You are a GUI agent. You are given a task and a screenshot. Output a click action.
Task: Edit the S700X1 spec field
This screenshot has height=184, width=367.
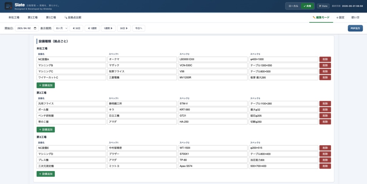tap(213, 154)
